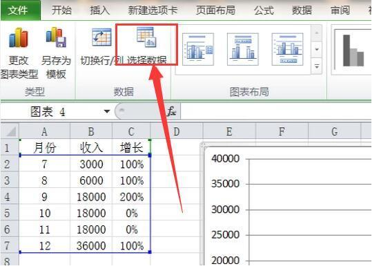Click cell with value 36000
This screenshot has height=273, width=379.
91,245
